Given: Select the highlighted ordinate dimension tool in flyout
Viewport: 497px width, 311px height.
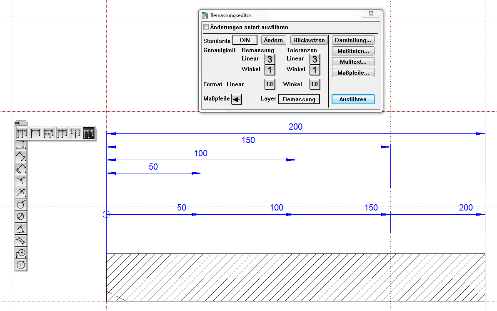Looking at the screenshot, I should (89, 133).
